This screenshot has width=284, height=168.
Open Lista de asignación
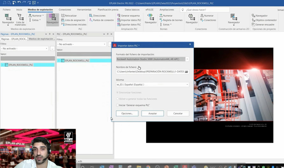pos(73,20)
